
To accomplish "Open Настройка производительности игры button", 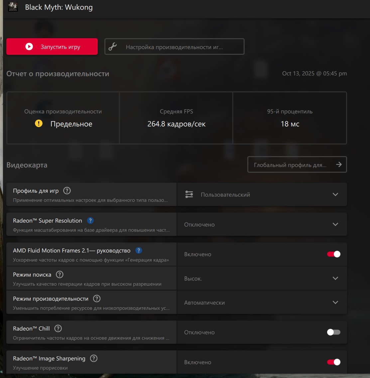I will [x=175, y=47].
